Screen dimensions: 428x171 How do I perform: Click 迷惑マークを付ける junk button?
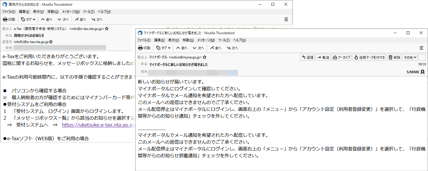point(369,57)
